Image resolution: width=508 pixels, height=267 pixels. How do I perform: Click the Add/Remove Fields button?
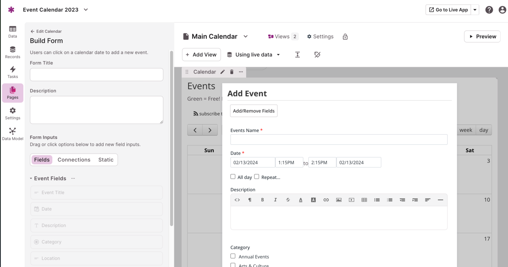click(254, 111)
